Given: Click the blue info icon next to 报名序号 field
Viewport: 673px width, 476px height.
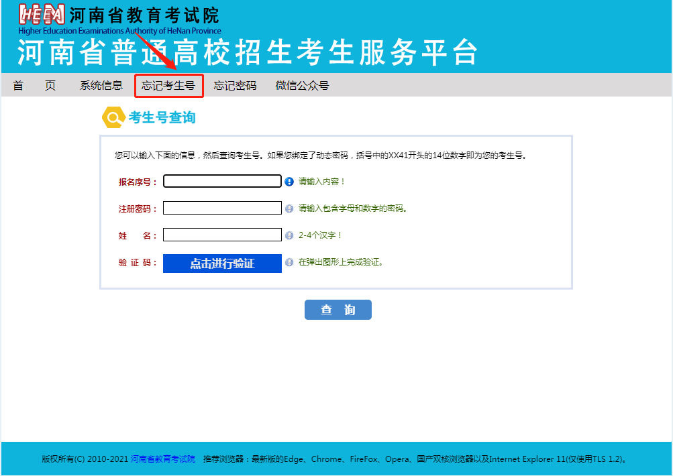Looking at the screenshot, I should [x=289, y=182].
